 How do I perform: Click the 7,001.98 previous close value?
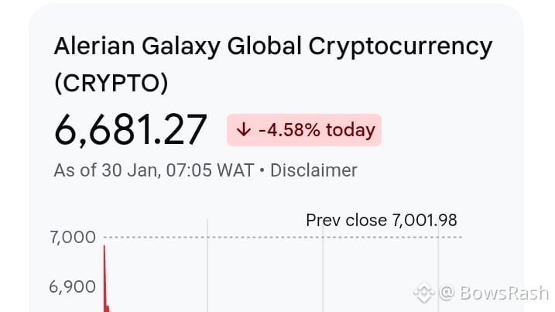424,220
